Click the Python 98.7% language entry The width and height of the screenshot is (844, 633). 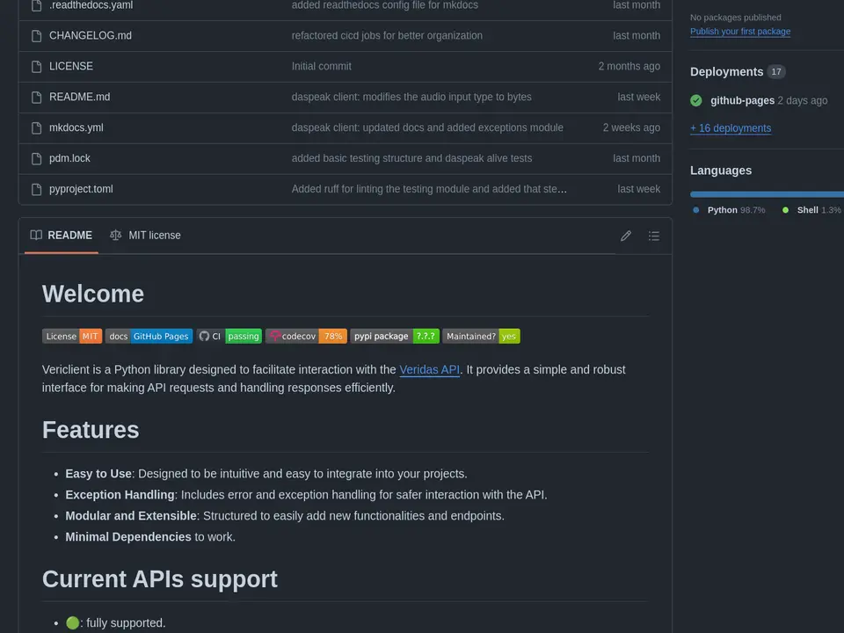(729, 210)
